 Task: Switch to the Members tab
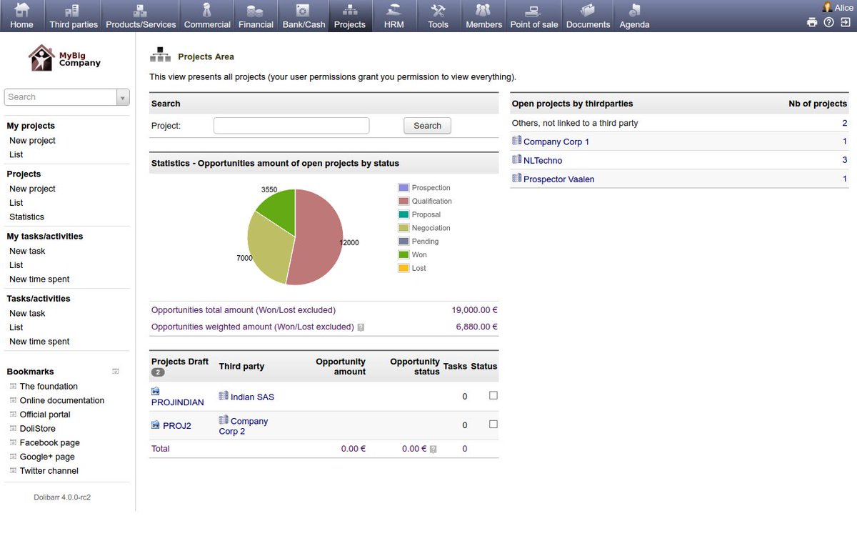(x=483, y=16)
